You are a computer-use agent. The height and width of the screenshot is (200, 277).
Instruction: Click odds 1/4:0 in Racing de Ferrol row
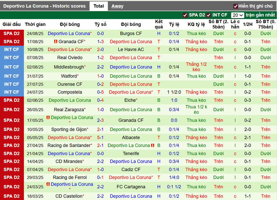point(174,177)
